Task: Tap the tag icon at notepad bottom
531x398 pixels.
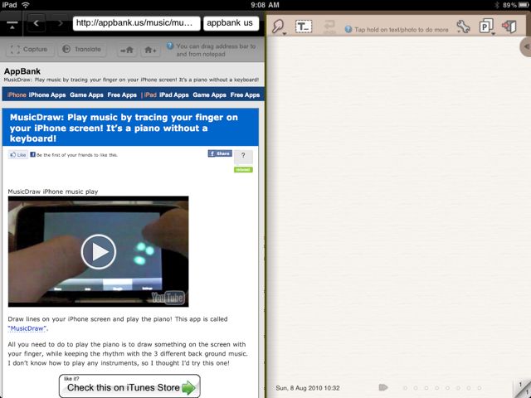Action: click(x=383, y=387)
